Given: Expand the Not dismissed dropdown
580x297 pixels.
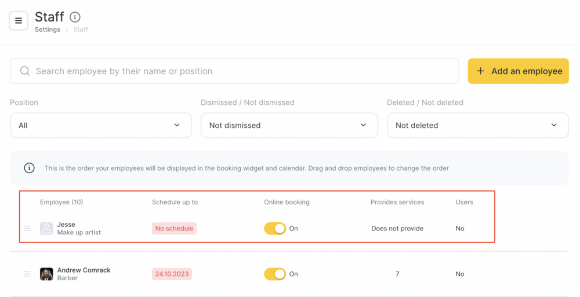Looking at the screenshot, I should (x=289, y=125).
